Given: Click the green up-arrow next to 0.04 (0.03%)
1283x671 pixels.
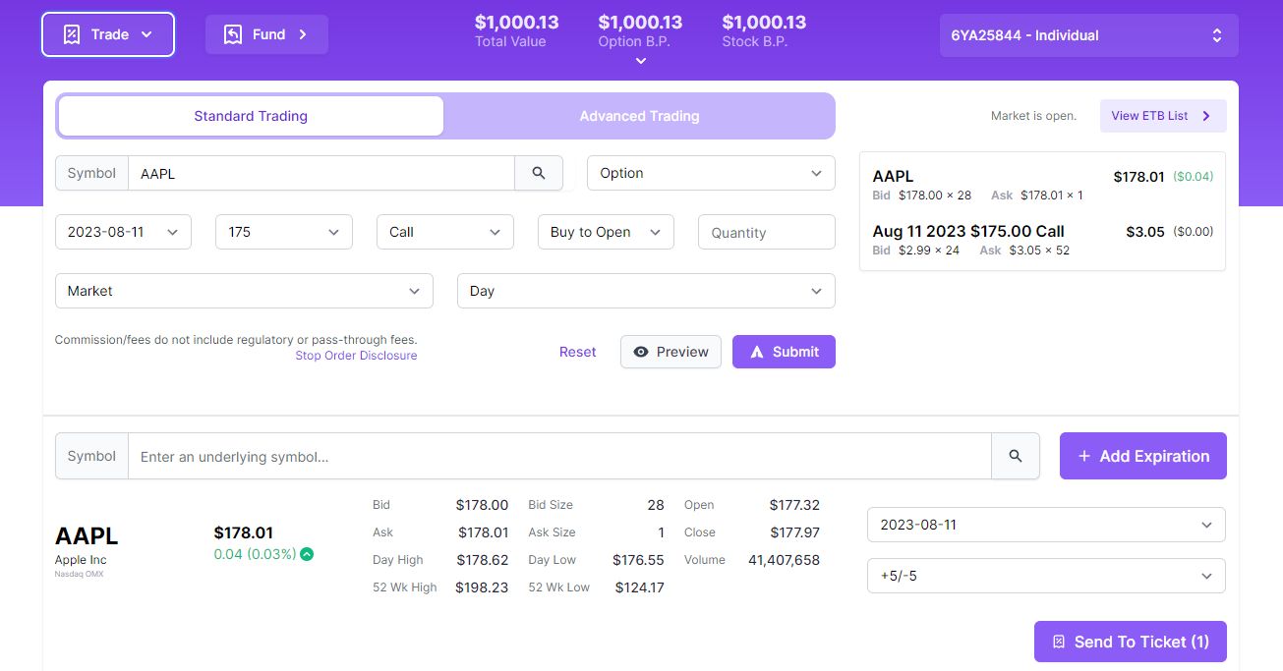Looking at the screenshot, I should click(307, 554).
